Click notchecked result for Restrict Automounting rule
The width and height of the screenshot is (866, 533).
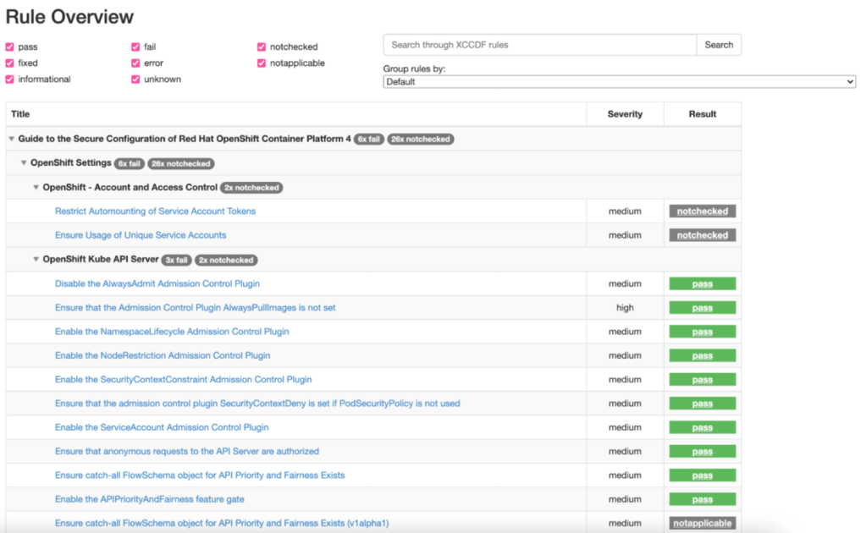702,212
